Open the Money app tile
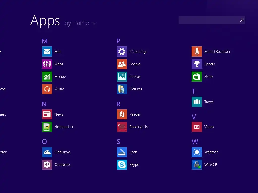 tap(47, 77)
